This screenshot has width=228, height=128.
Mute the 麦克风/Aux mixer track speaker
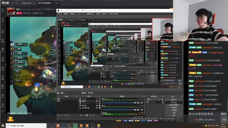pyautogui.click(x=138, y=103)
